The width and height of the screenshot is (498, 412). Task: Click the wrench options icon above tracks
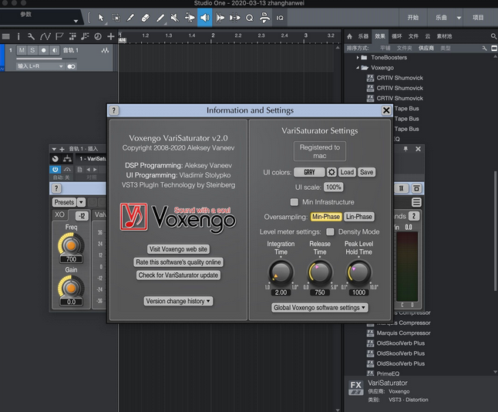click(x=31, y=36)
